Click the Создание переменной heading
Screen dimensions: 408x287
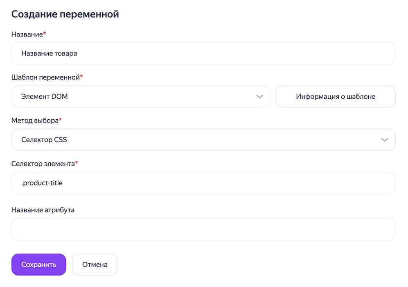point(65,14)
